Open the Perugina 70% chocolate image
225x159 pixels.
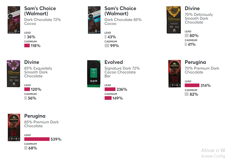pyautogui.click(x=174, y=74)
